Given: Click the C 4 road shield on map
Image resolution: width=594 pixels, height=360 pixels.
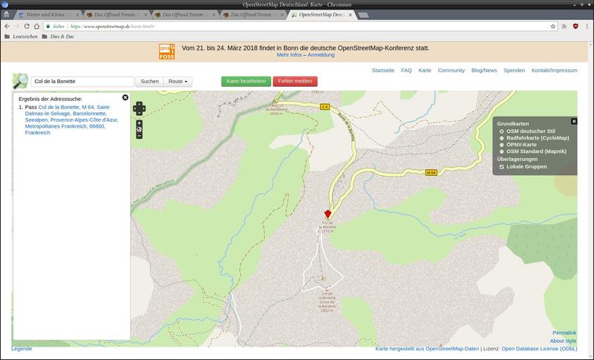Looking at the screenshot, I should pyautogui.click(x=324, y=107).
